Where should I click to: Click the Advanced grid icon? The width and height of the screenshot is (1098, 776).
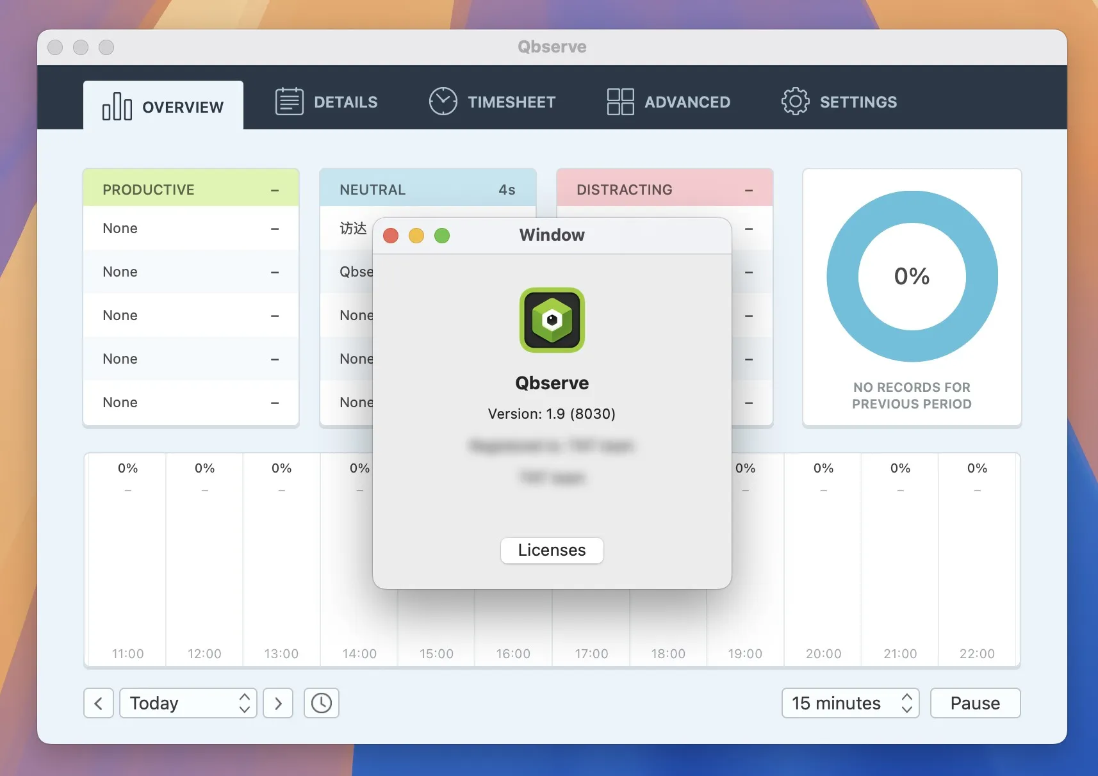coord(621,102)
